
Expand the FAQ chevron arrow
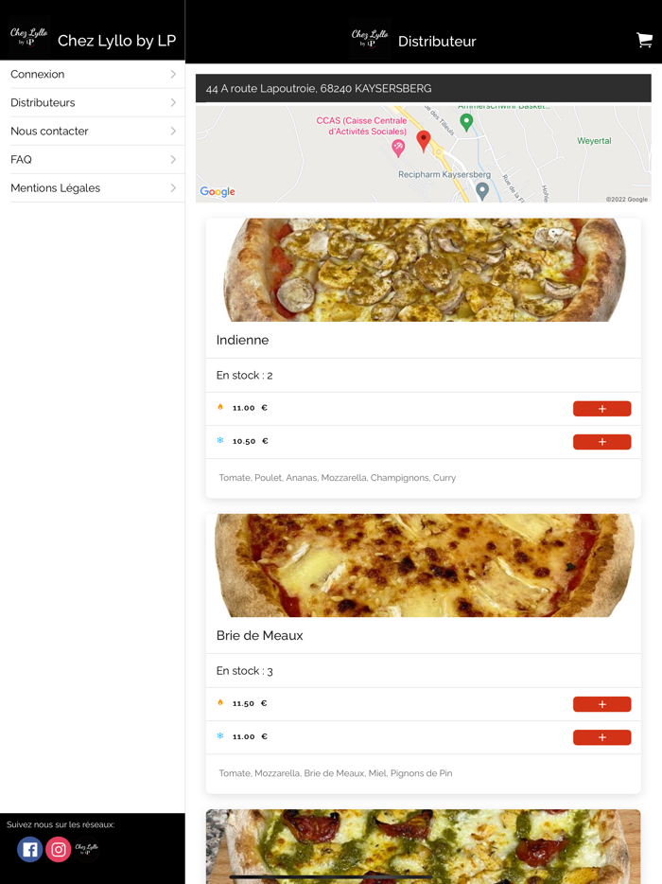(x=173, y=159)
